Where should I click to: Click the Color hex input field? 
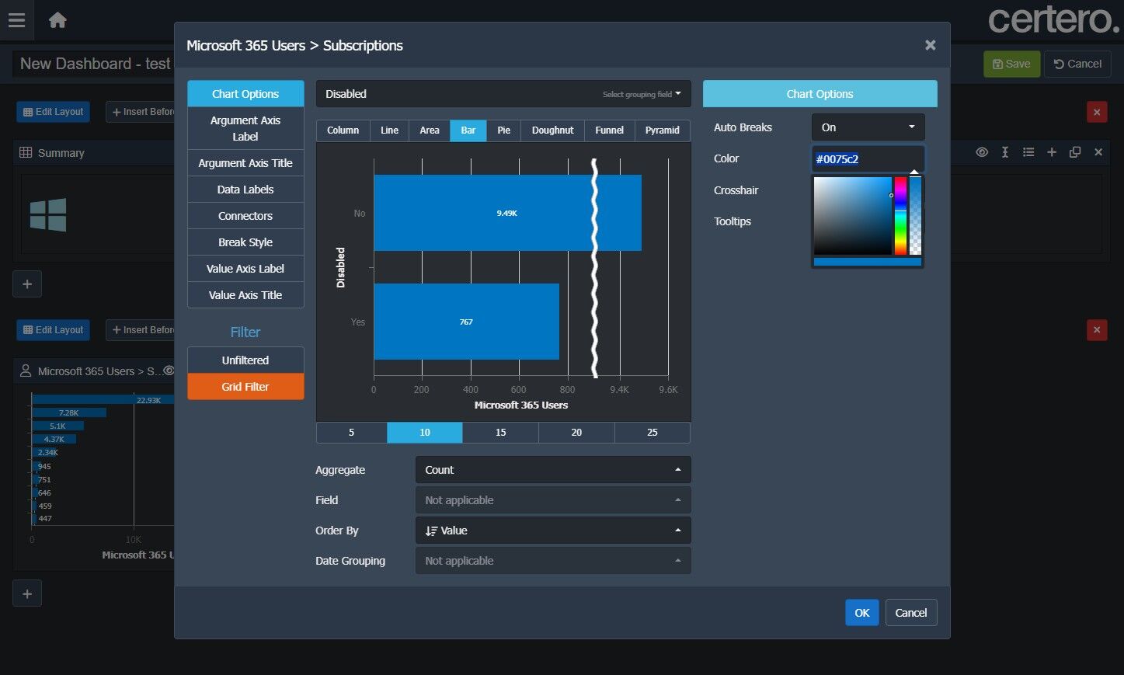pyautogui.click(x=867, y=159)
